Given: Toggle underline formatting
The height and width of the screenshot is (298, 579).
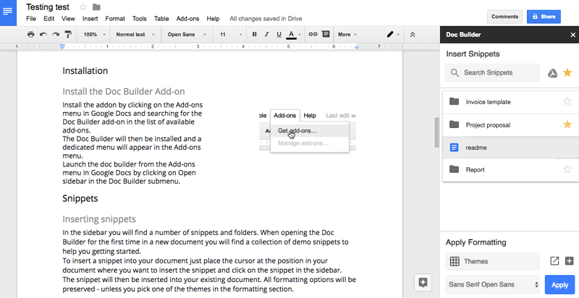Looking at the screenshot, I should coord(279,34).
